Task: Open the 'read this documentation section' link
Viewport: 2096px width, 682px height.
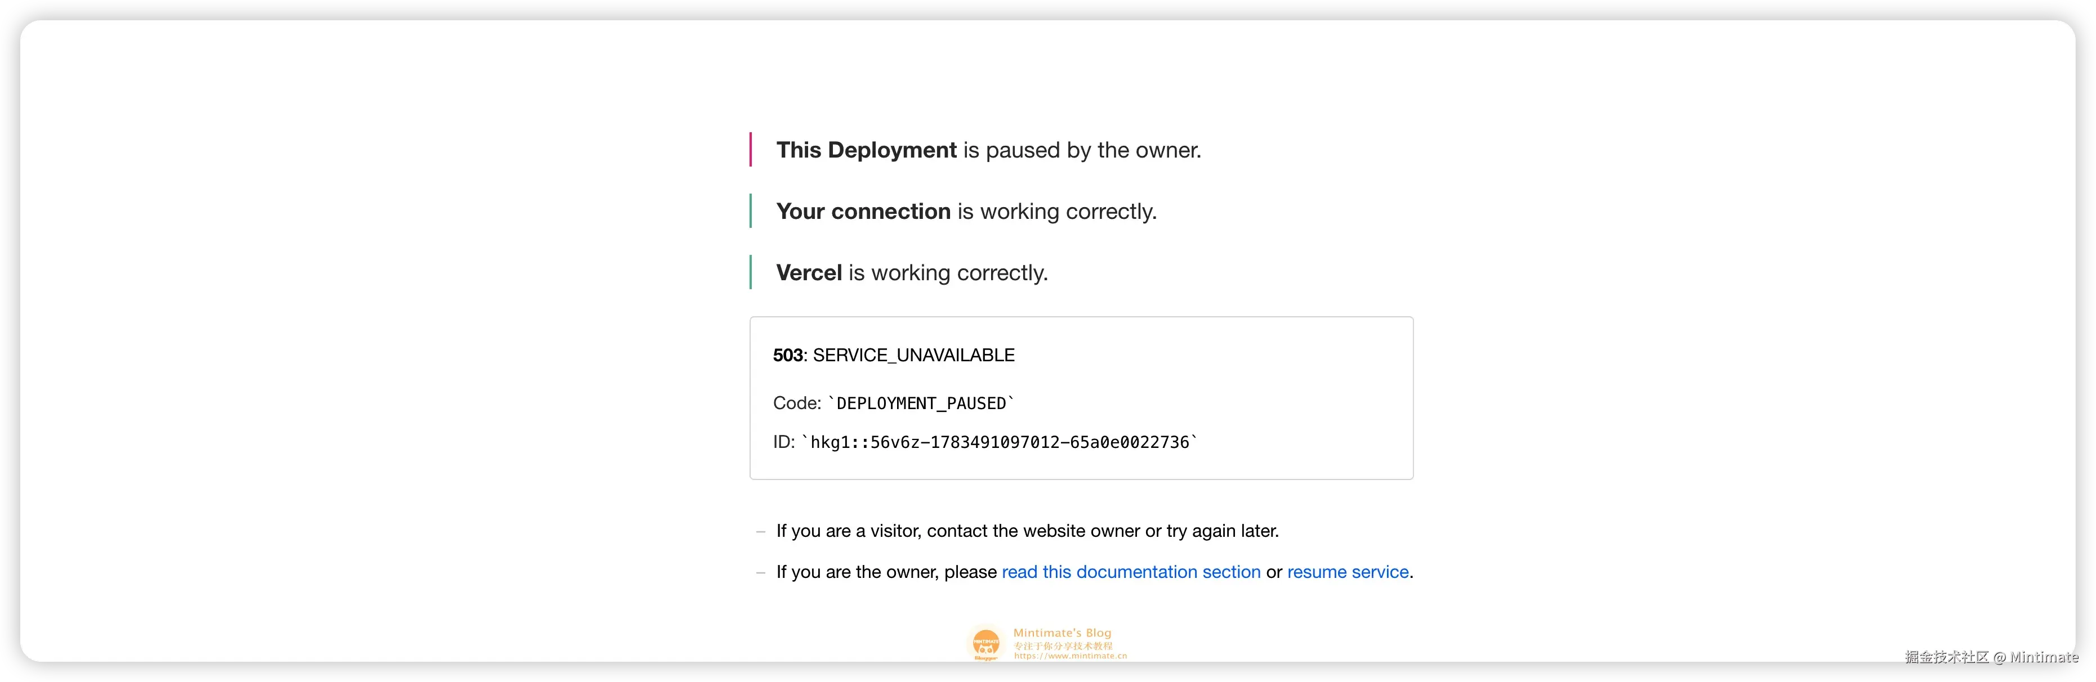Action: point(1131,572)
